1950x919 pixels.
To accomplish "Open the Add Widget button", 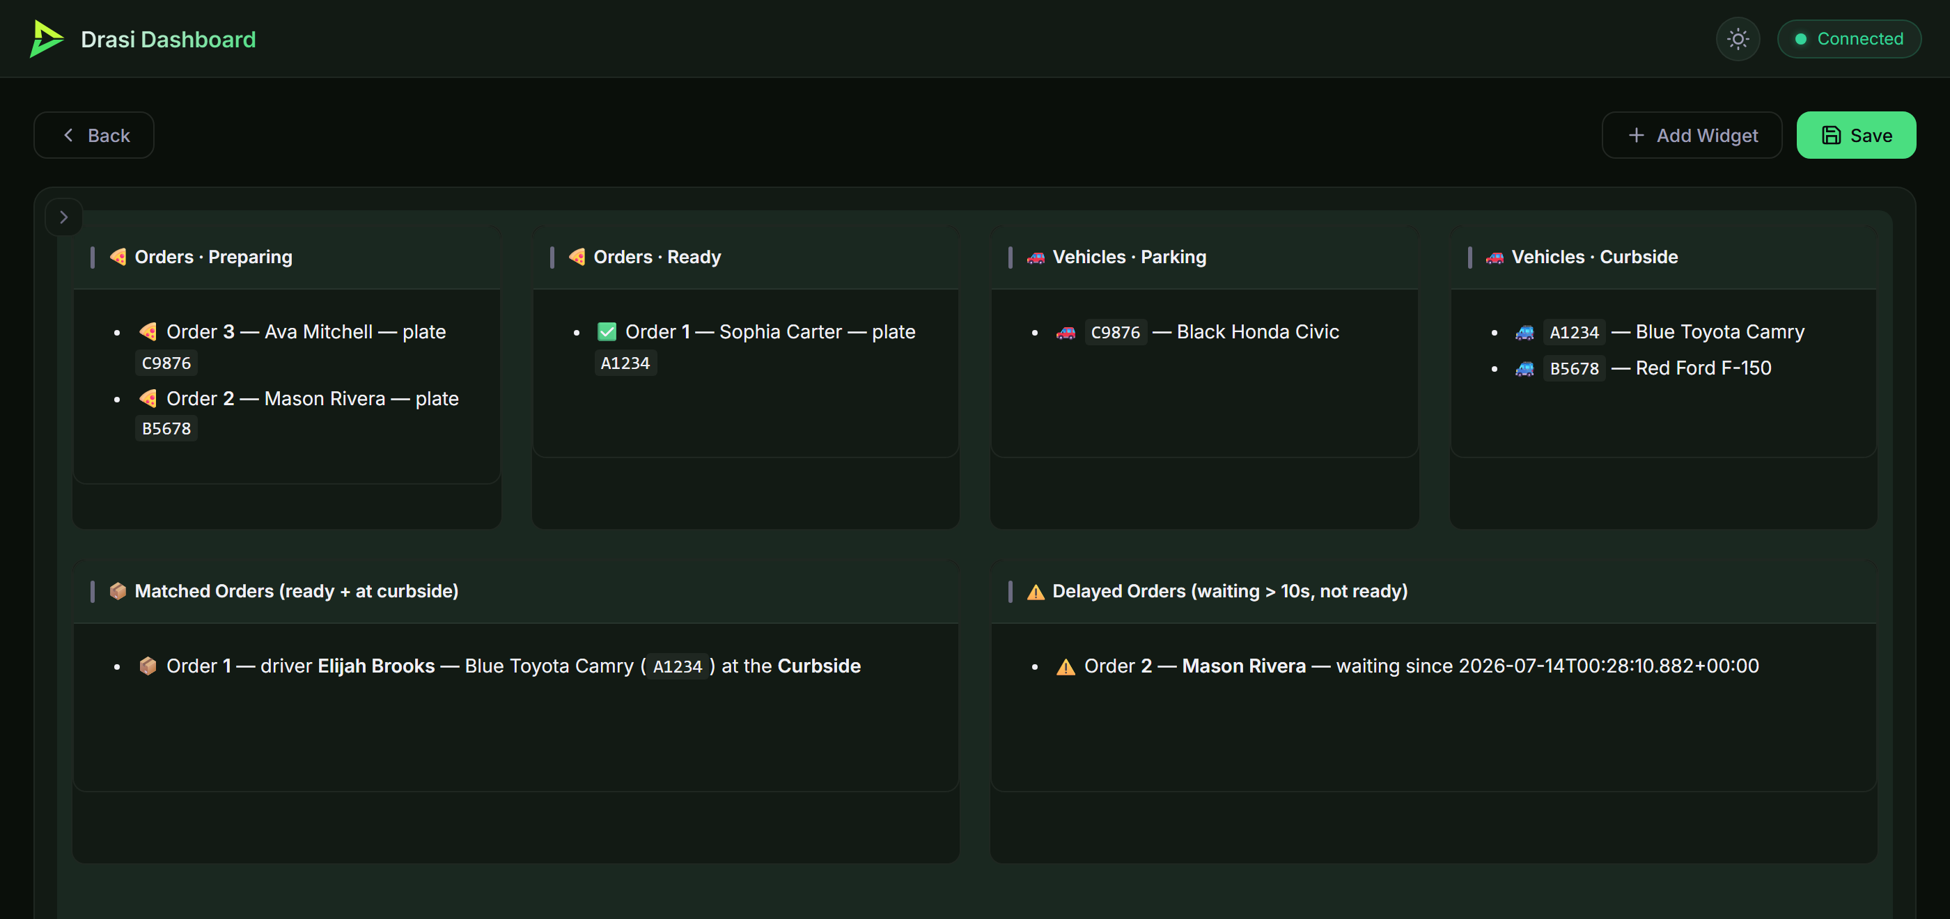I will (1691, 136).
